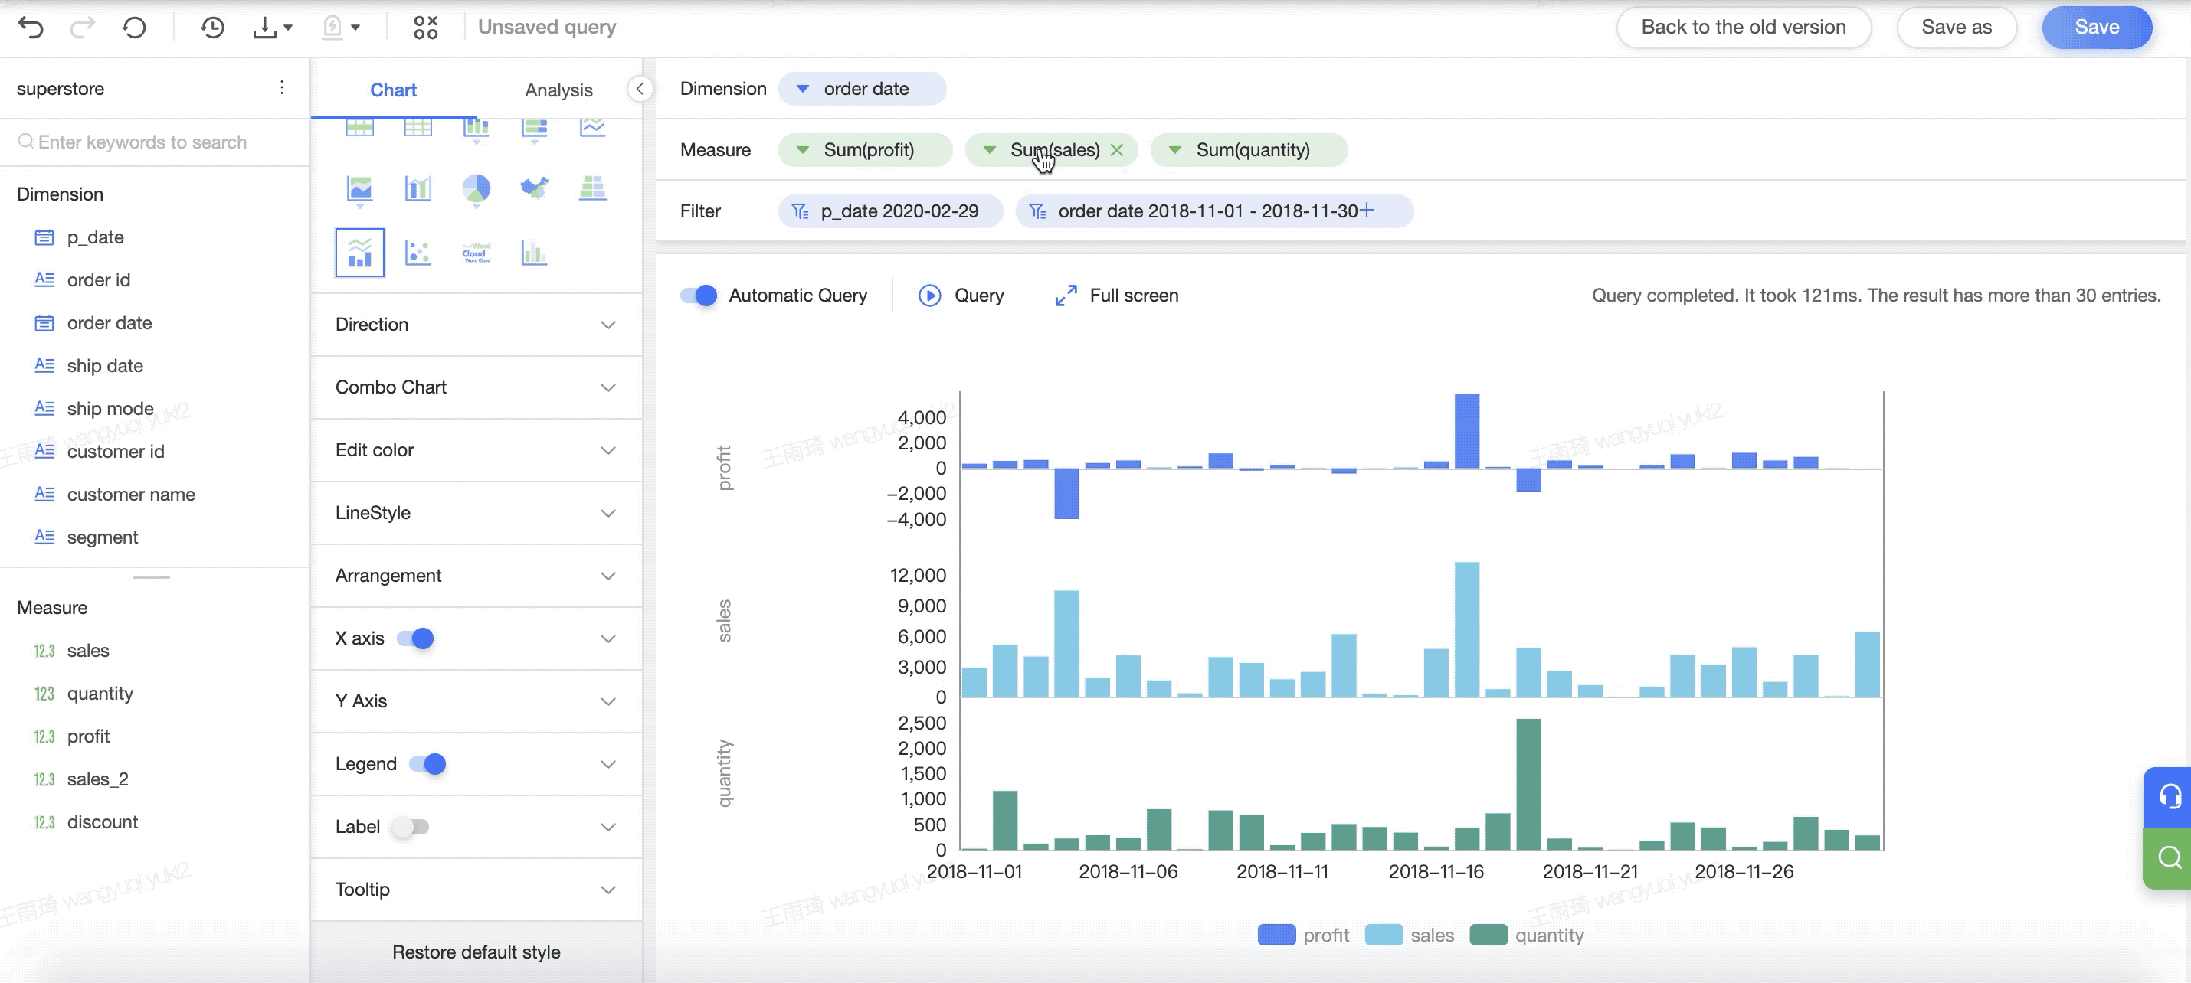Click the apps grid icon beside Unsaved query
The height and width of the screenshot is (983, 2191).
425,28
